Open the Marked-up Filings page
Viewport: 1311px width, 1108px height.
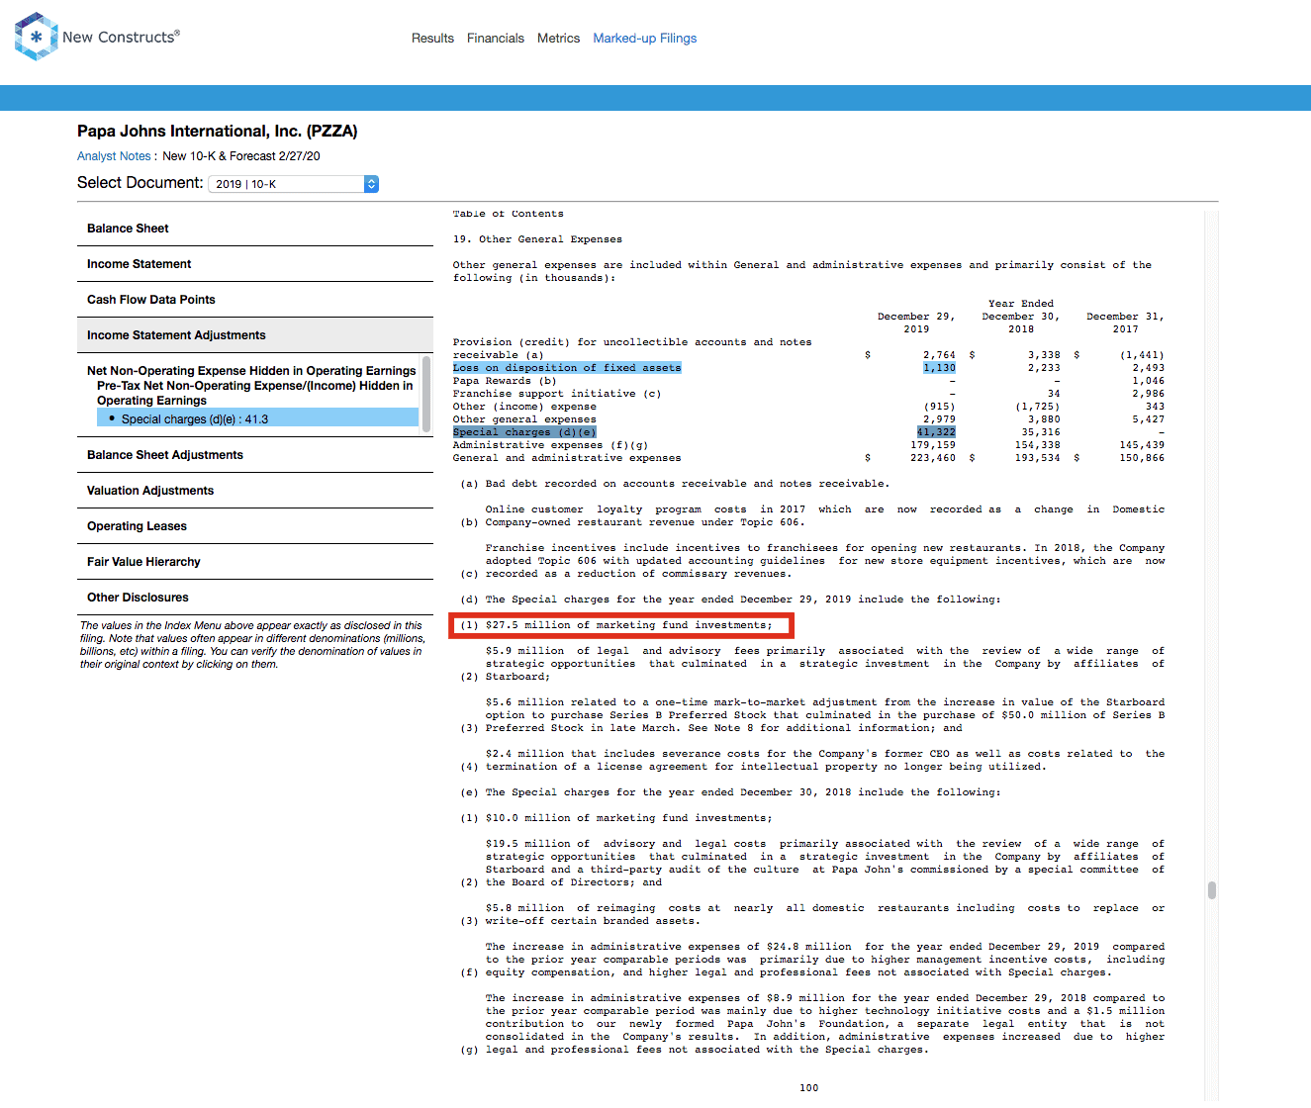[645, 38]
